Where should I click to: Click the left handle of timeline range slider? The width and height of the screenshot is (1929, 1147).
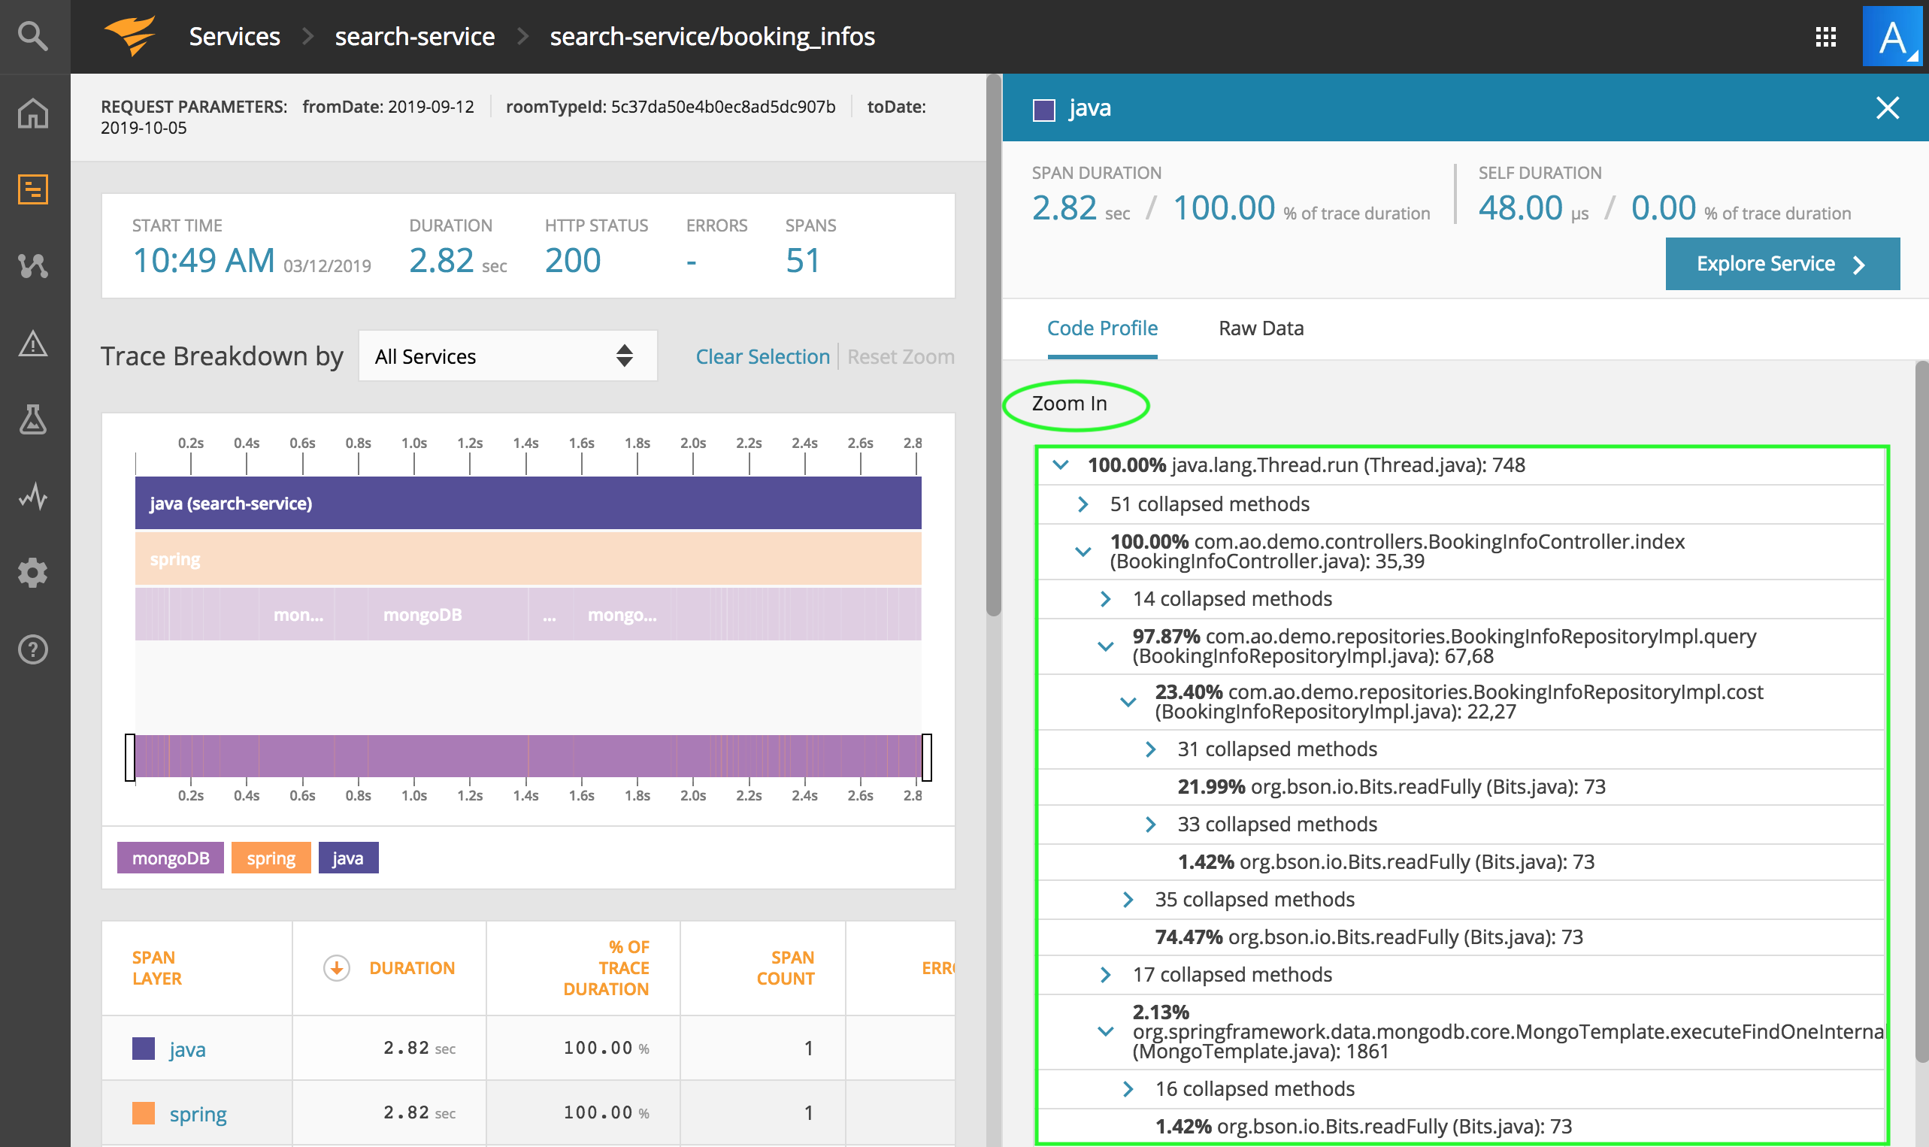coord(130,758)
